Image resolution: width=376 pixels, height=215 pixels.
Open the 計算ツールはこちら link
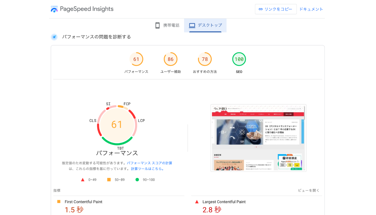147,169
